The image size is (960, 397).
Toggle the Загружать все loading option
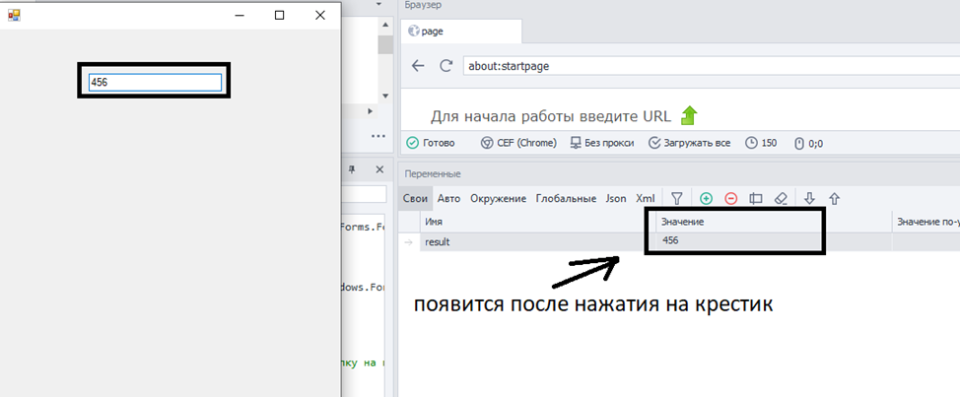pos(689,143)
